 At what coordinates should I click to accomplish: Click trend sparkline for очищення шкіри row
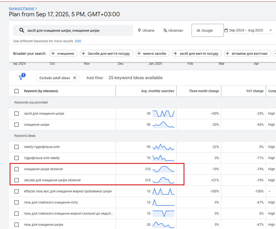[x=163, y=125]
